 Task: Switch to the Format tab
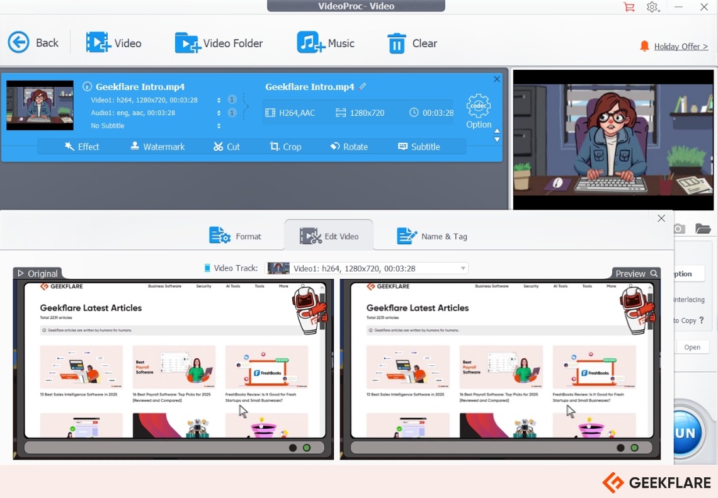point(236,235)
